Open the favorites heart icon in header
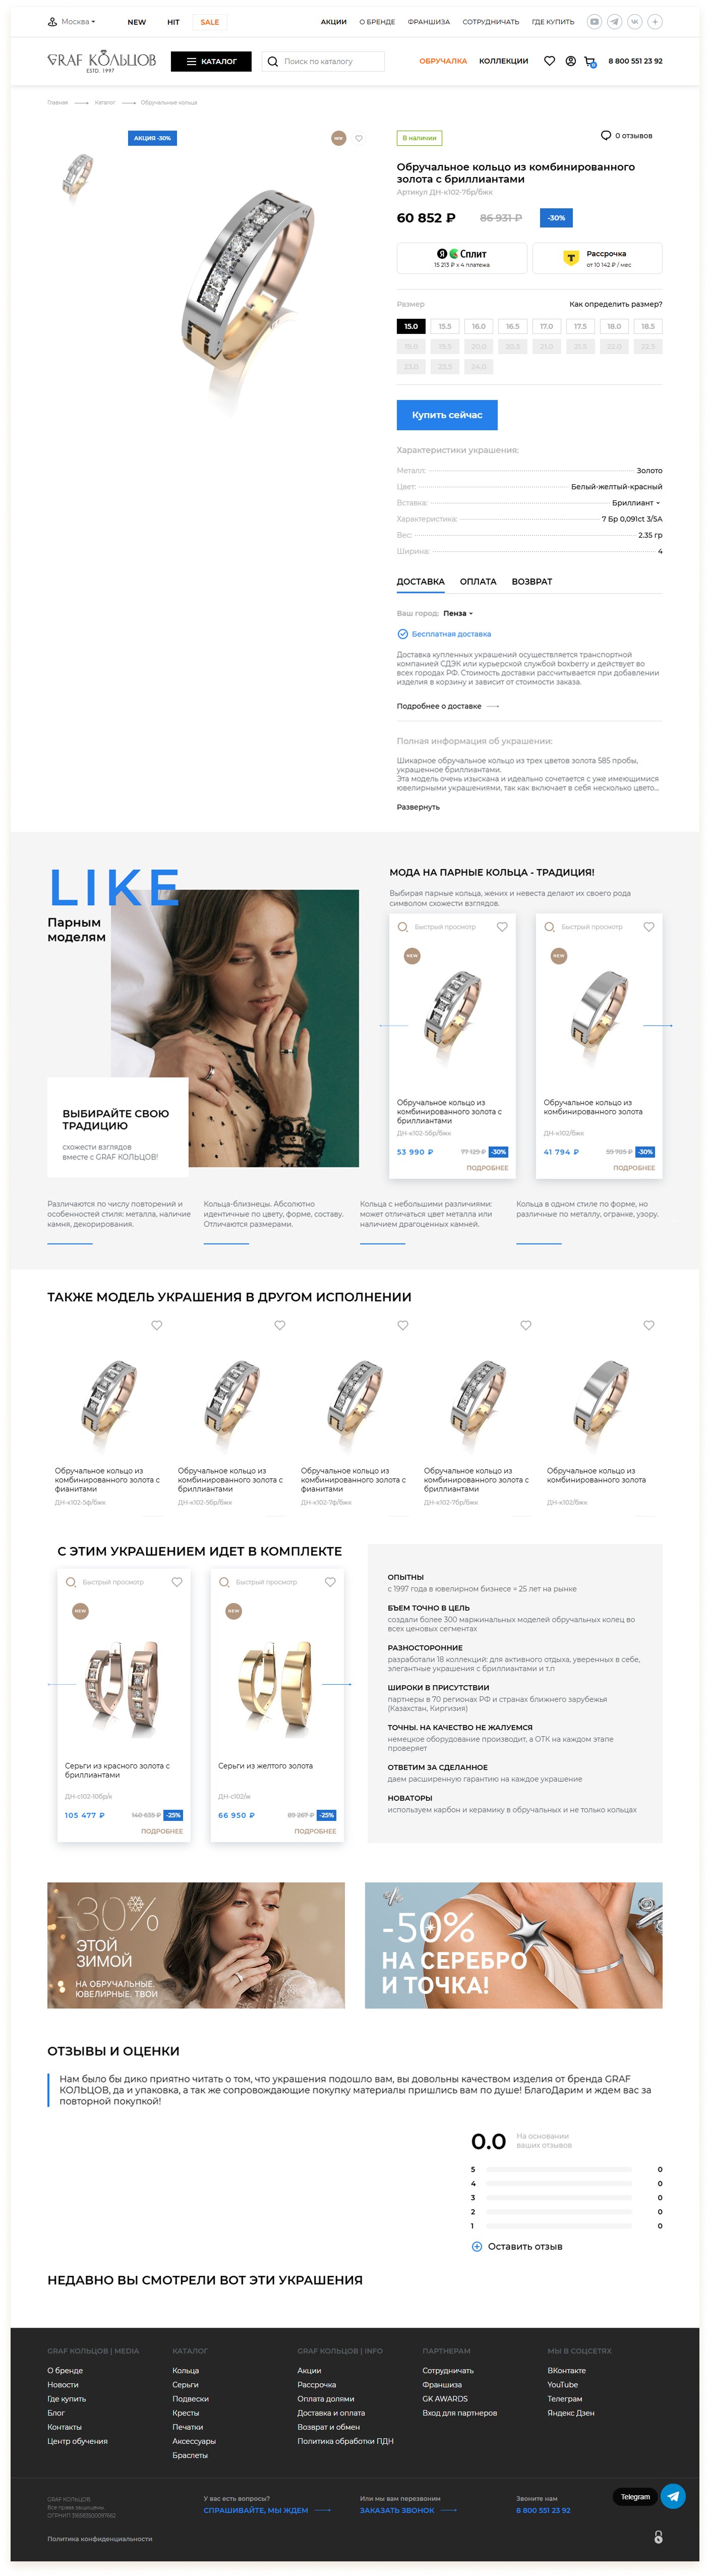Viewport: 710px width, 2576px height. [x=549, y=61]
